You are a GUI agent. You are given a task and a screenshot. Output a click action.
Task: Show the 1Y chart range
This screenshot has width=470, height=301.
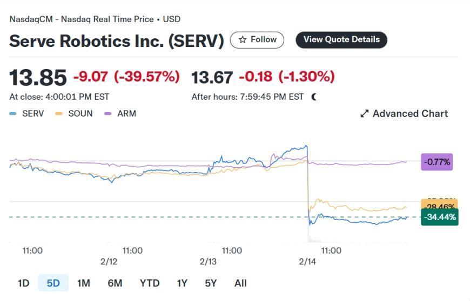[182, 283]
